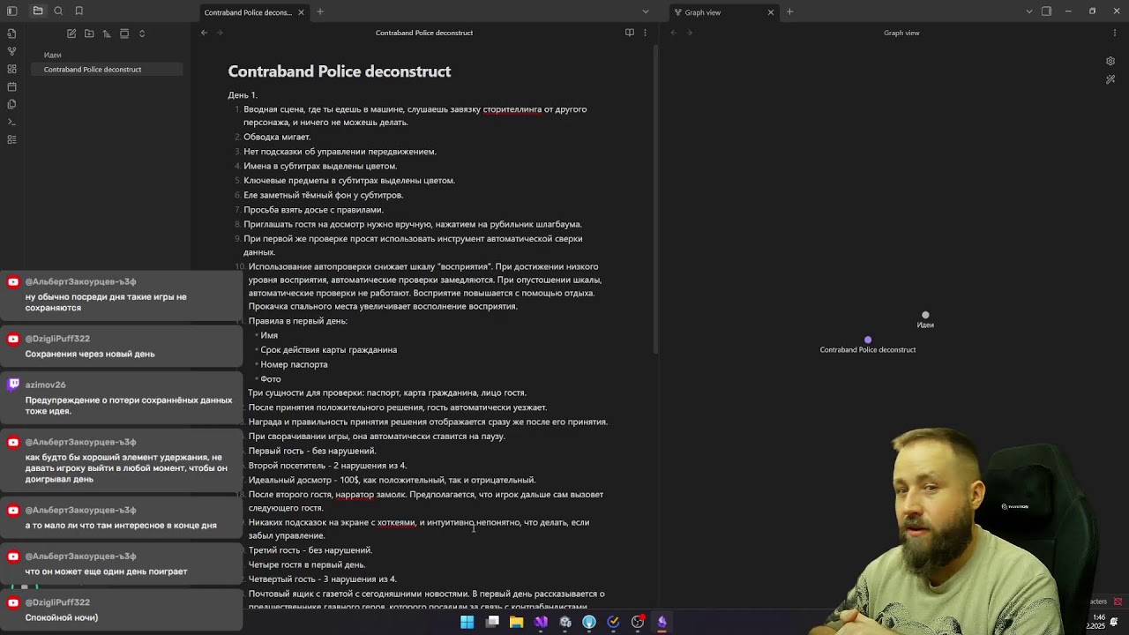This screenshot has height=635, width=1129.
Task: Click the note pane vertical scrollbar
Action: tap(655, 198)
